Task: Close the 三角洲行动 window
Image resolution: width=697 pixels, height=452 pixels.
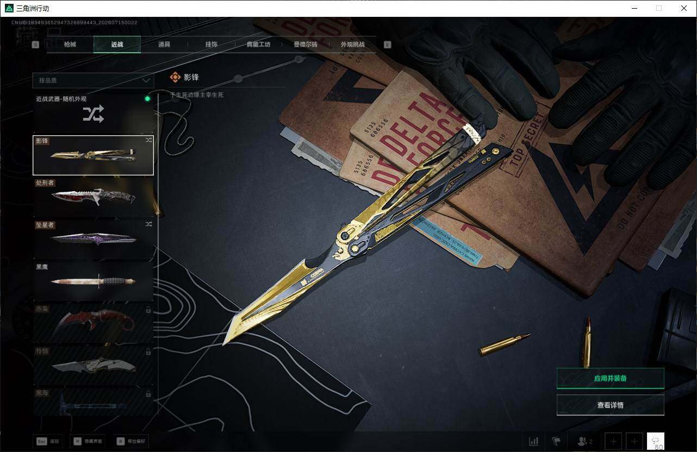Action: pyautogui.click(x=684, y=8)
